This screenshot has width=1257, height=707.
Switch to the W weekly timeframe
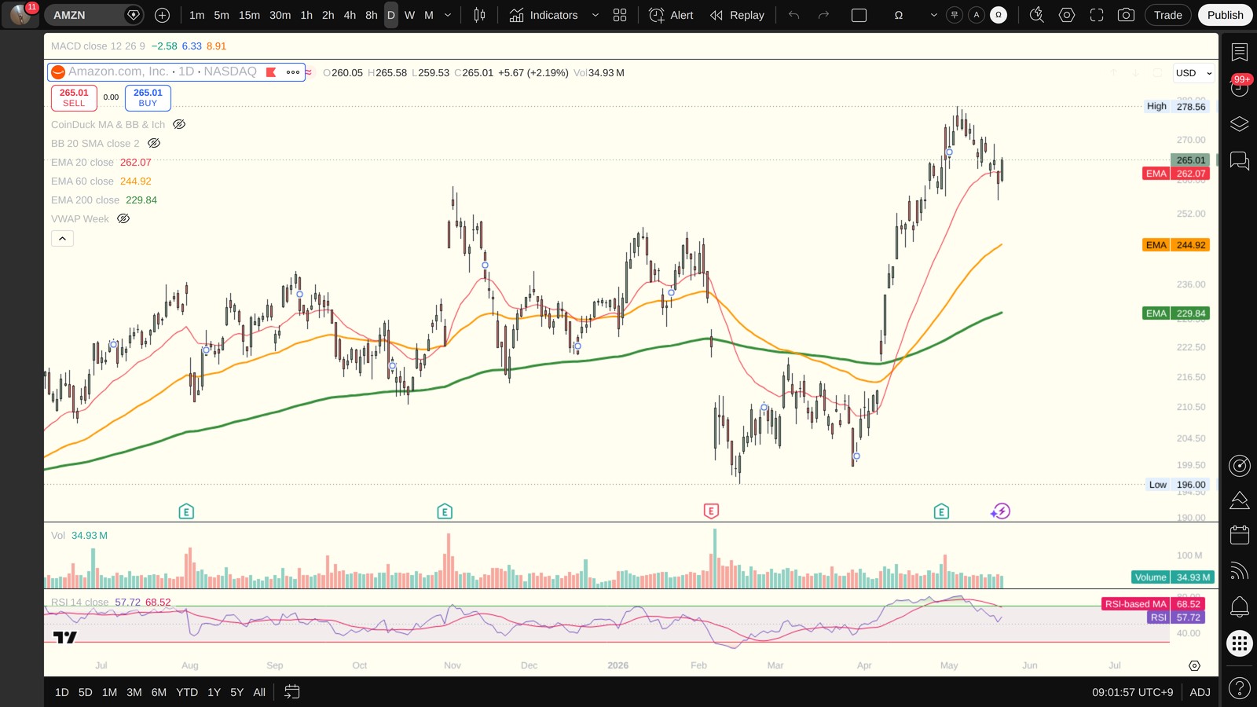[409, 15]
